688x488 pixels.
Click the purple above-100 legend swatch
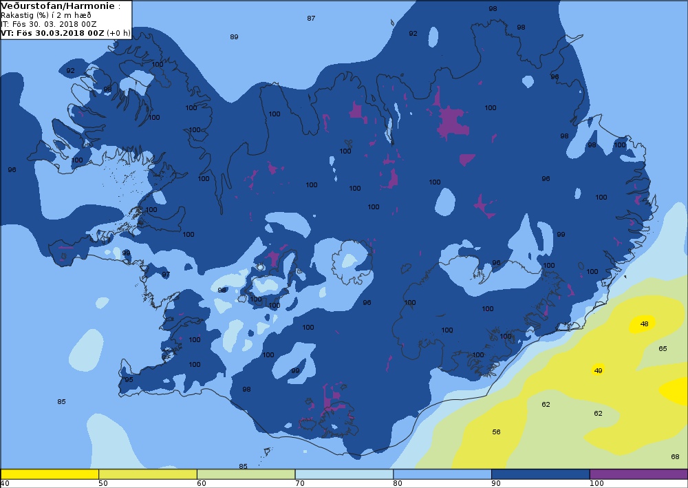click(638, 474)
